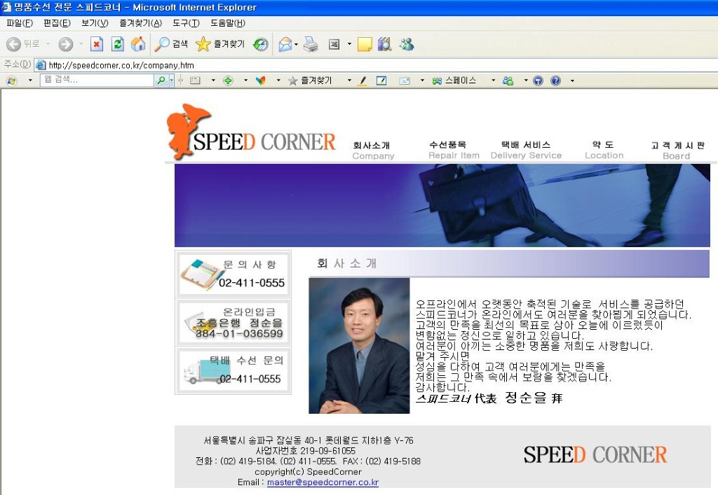This screenshot has height=495, width=718.
Task: Open the 파일(F) menu
Action: click(20, 23)
